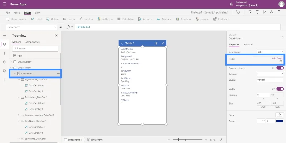286x143 pixels.
Task: Expand the CustomerNumber_DataCard1 node
Action: tap(19, 115)
